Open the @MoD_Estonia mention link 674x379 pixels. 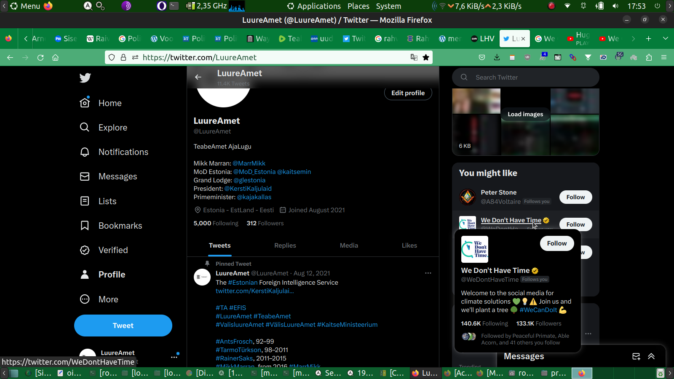point(254,172)
